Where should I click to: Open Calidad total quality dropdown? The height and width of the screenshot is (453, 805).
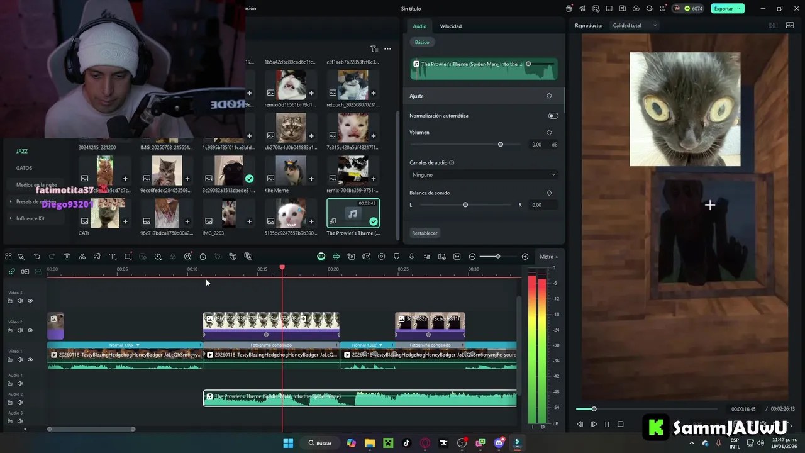point(635,26)
